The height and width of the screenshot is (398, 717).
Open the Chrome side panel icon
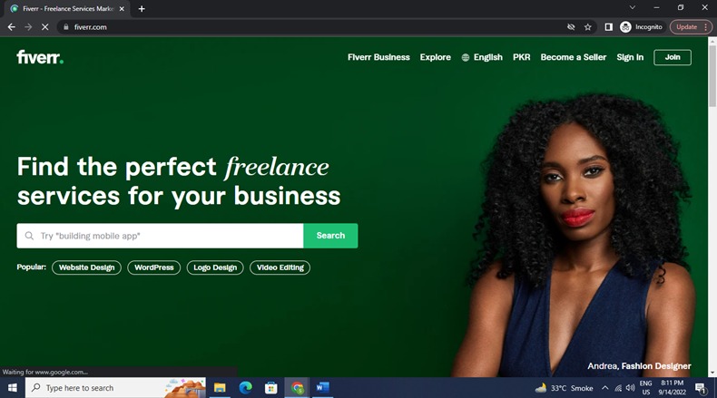tap(608, 27)
